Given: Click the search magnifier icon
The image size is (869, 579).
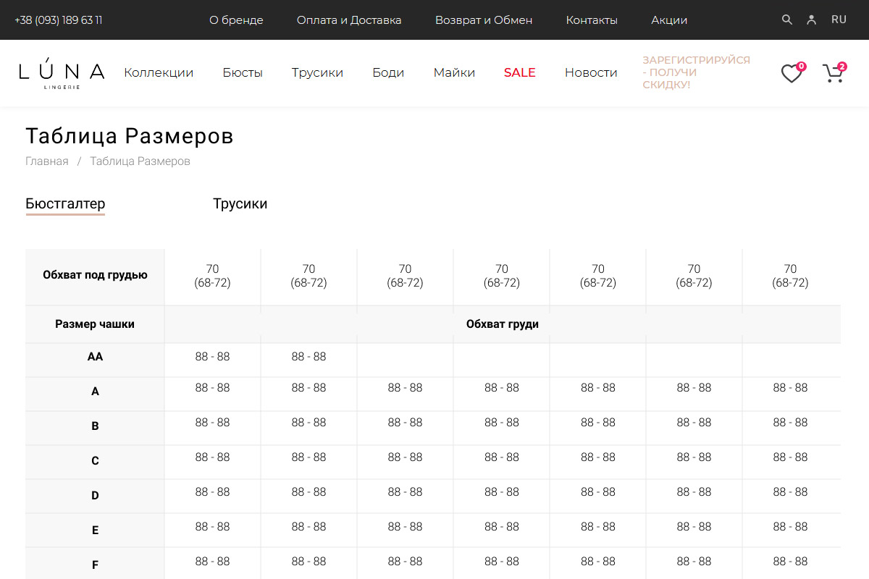Looking at the screenshot, I should (x=787, y=20).
